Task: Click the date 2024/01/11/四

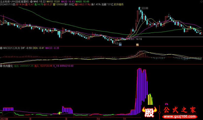Action: (x=8, y=5)
